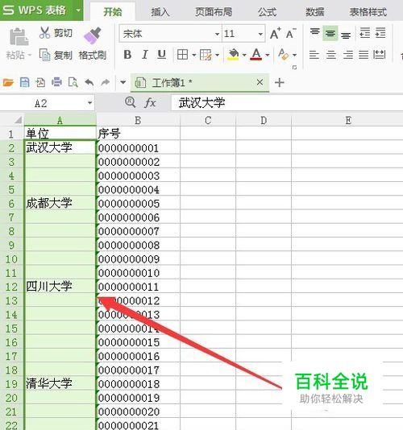Open the 页面布局 tab
The height and width of the screenshot is (430, 403).
point(214,12)
